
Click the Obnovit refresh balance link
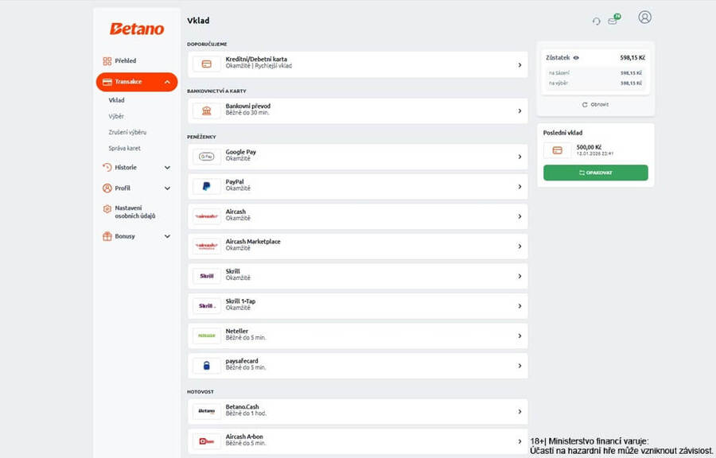point(595,104)
